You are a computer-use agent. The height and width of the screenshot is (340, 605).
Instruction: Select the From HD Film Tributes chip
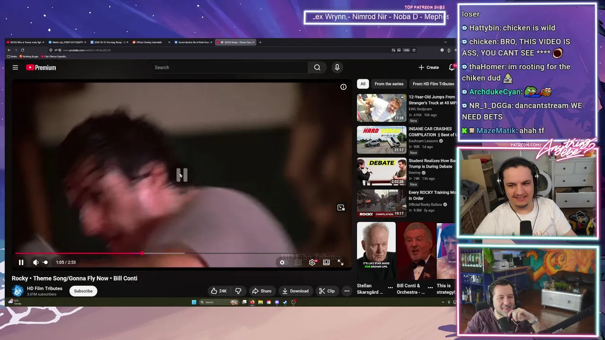[433, 84]
